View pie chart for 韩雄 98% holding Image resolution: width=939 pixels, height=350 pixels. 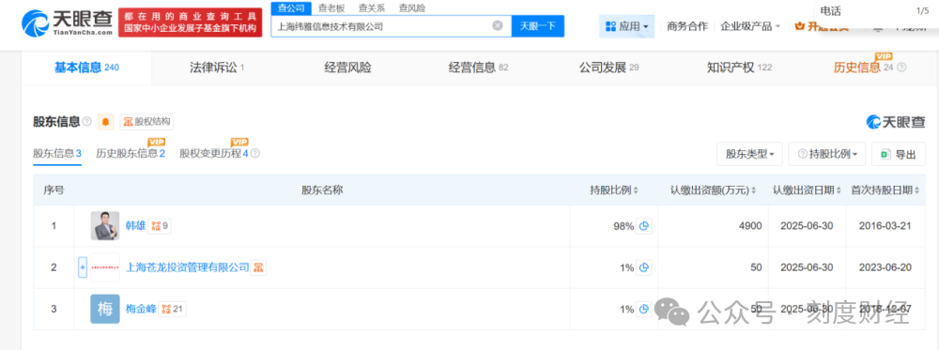[644, 226]
